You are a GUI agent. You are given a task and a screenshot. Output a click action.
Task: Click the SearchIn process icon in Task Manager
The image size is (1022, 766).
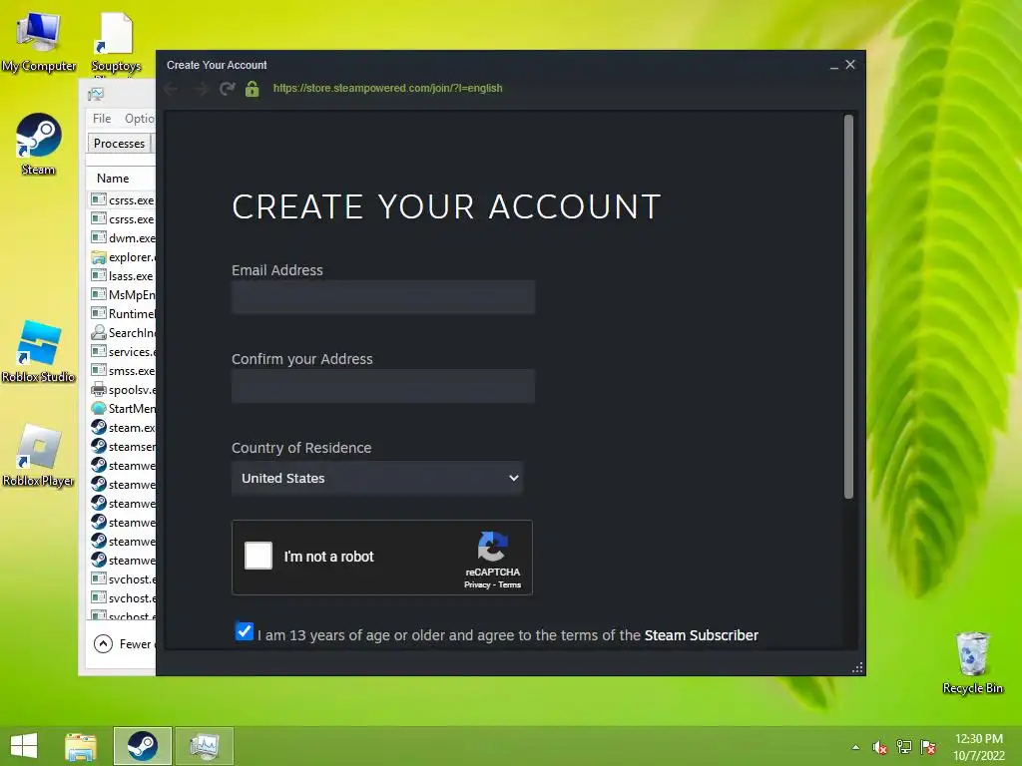pyautogui.click(x=99, y=332)
